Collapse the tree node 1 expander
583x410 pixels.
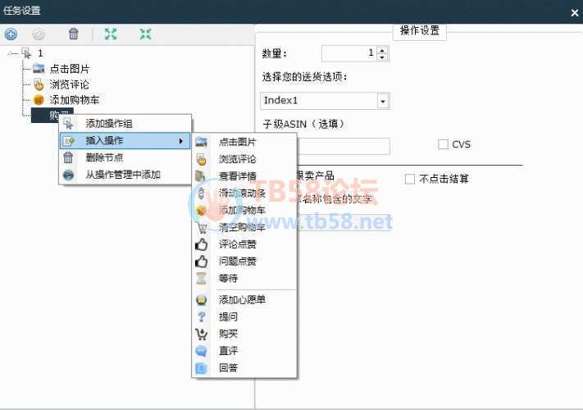(9, 53)
